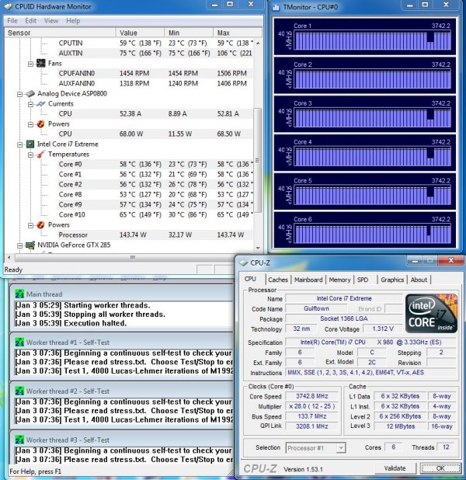Viewport: 466px width, 480px height.
Task: Click Intel Core i7 Extreme processor icon
Action: (x=30, y=144)
